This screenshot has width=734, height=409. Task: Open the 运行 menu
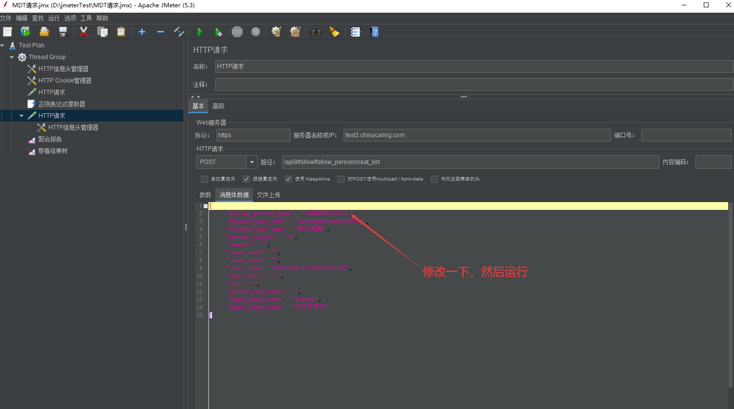point(54,18)
